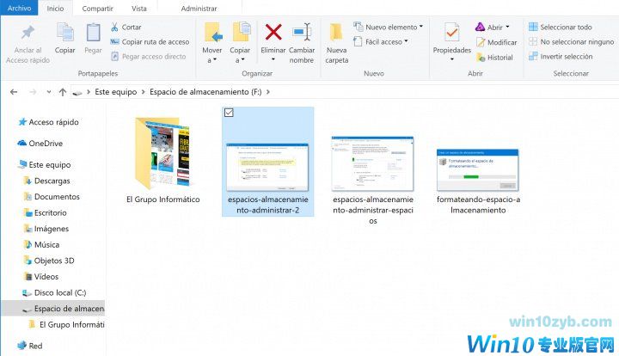619x356 pixels.
Task: Click the Propiedades checkmark icon
Action: point(452,33)
